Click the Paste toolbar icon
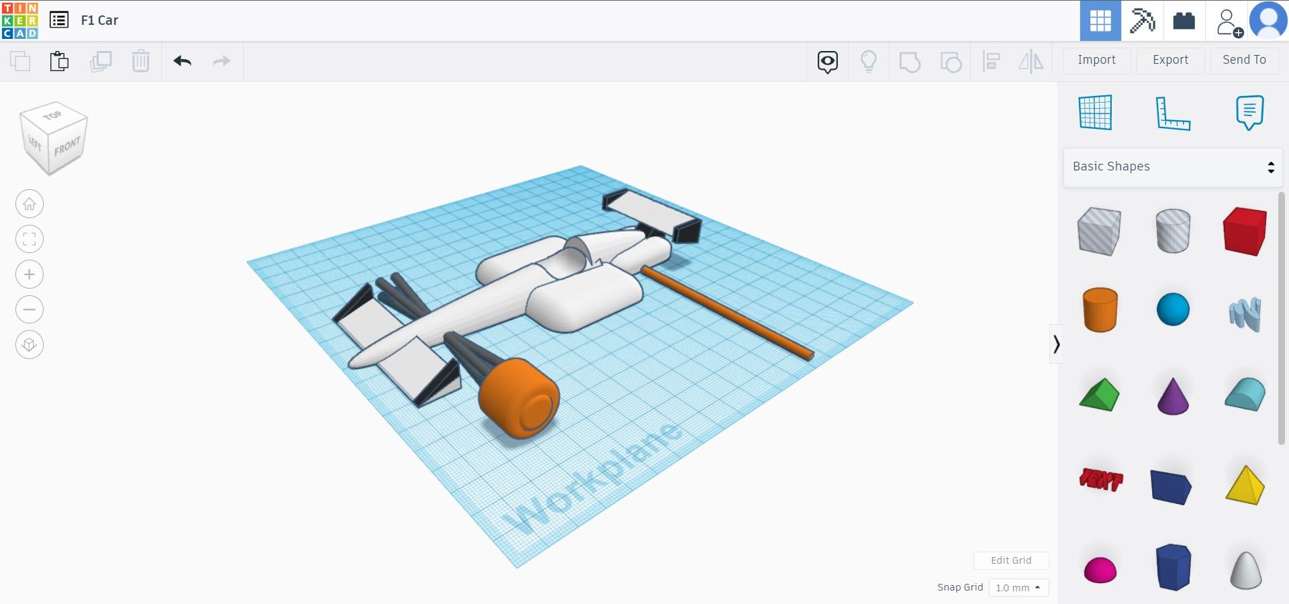 click(x=60, y=61)
